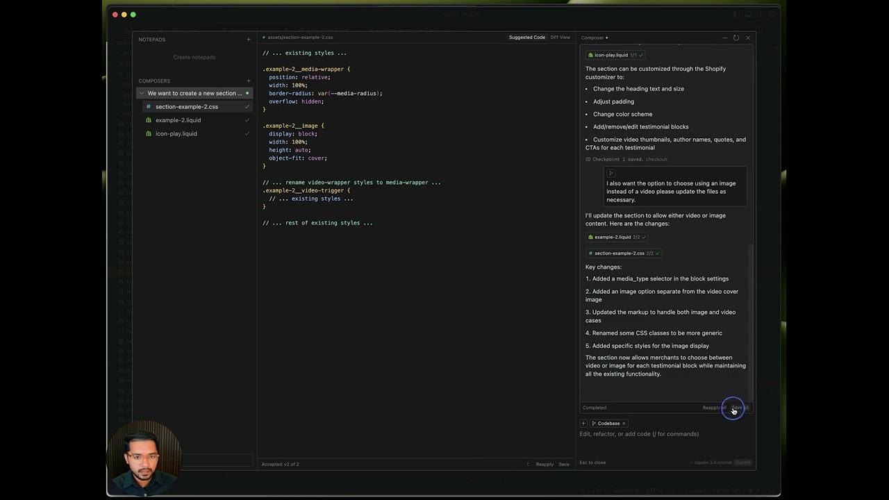This screenshot has height=500, width=889.
Task: Add a new composer with the plus icon
Action: coord(248,81)
